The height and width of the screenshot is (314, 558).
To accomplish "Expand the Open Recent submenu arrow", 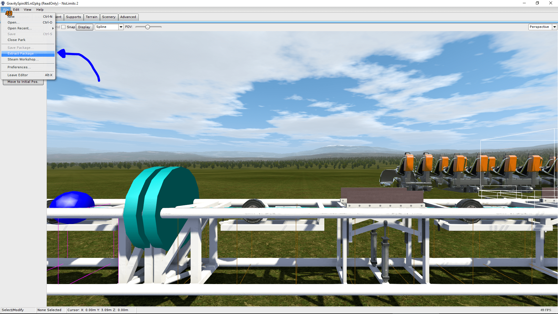I will (53, 28).
